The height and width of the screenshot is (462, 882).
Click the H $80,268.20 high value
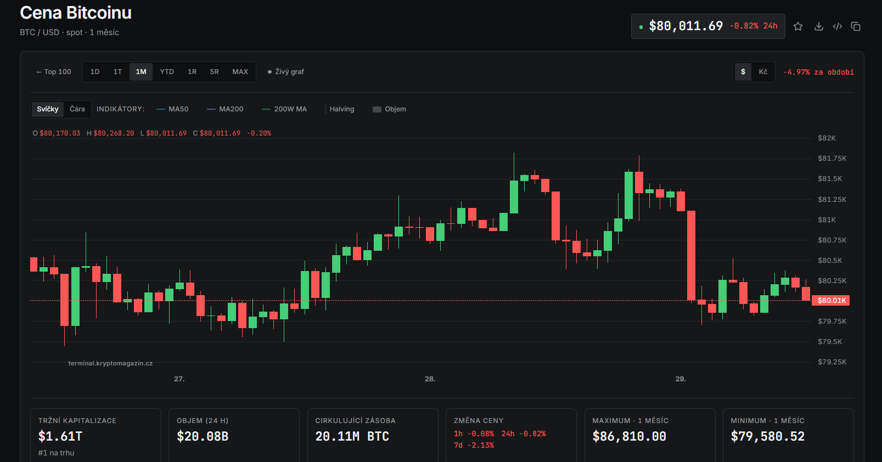click(x=110, y=133)
